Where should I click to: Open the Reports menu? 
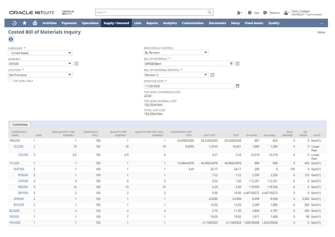point(152,23)
